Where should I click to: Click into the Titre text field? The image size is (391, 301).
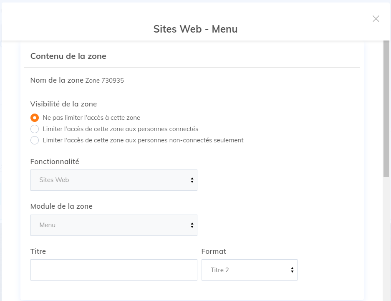114,270
